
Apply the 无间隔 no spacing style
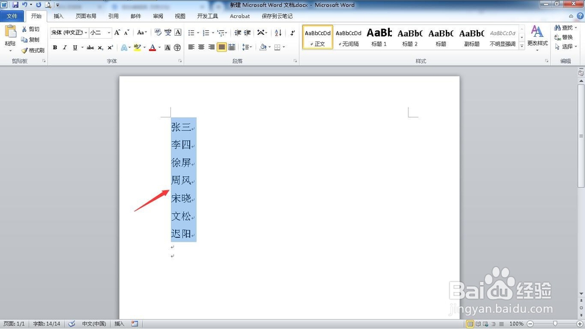[349, 37]
